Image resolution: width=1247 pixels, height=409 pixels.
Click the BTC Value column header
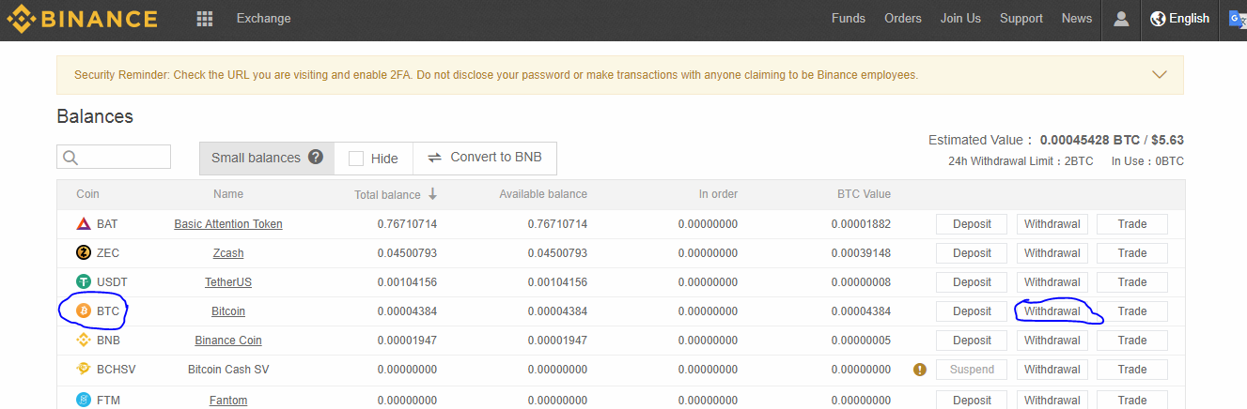pyautogui.click(x=864, y=194)
